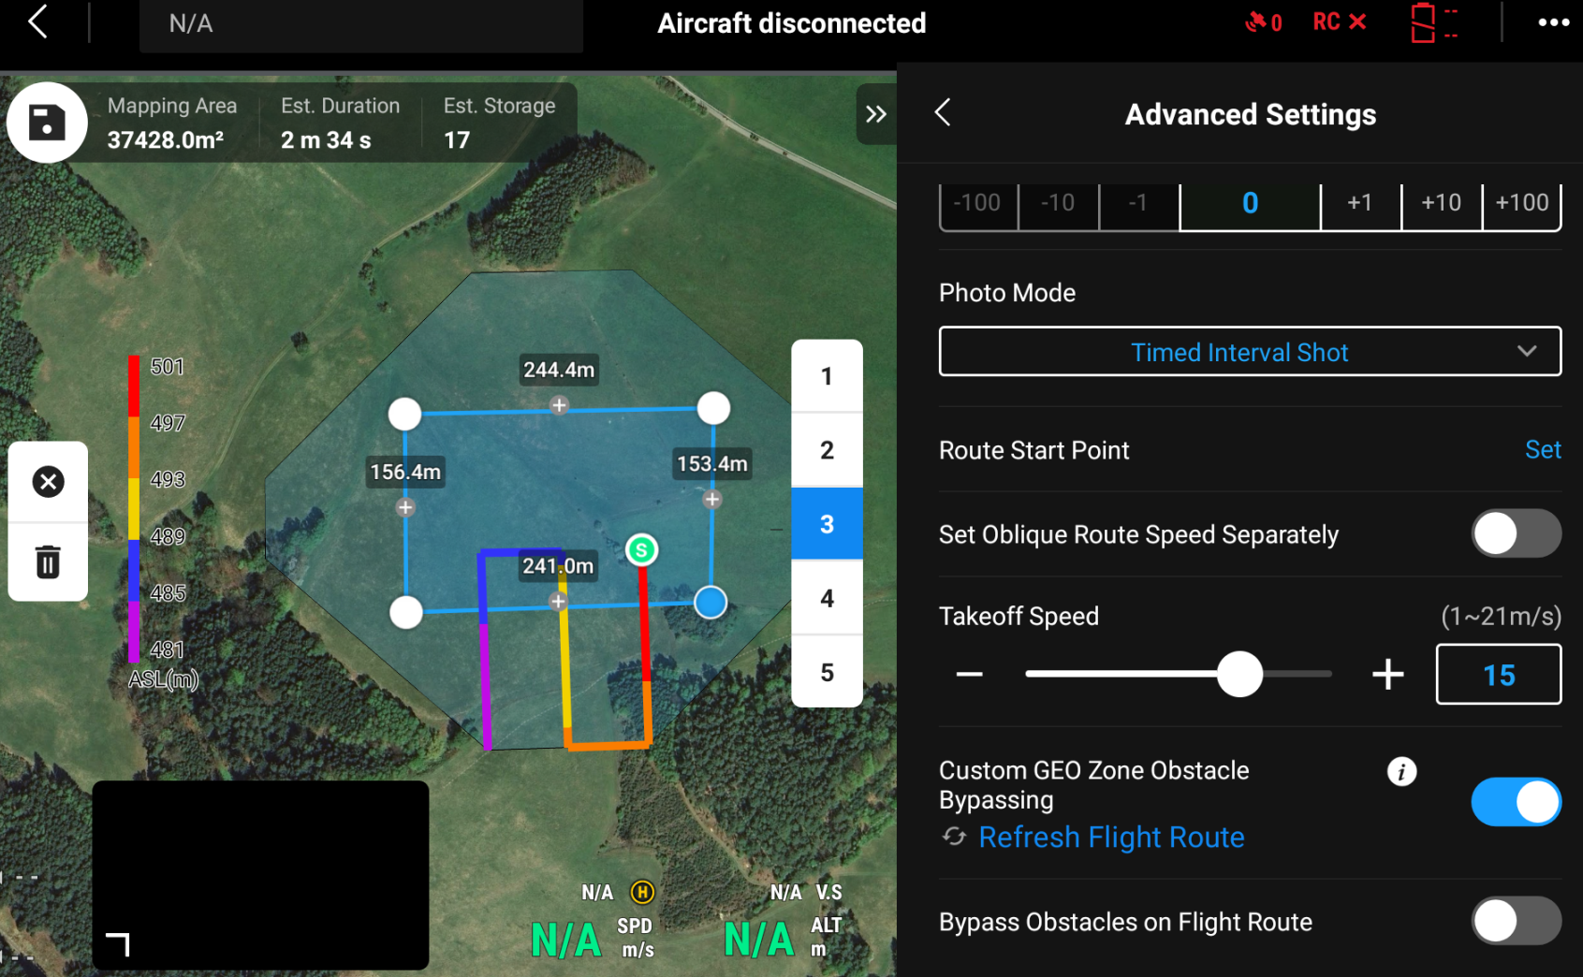Enable Bypass Obstacles on Flight Route
1583x977 pixels.
point(1516,922)
